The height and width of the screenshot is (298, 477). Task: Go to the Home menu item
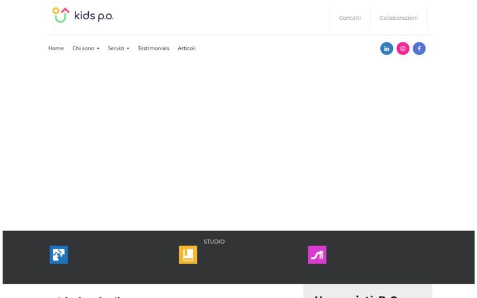click(x=56, y=48)
